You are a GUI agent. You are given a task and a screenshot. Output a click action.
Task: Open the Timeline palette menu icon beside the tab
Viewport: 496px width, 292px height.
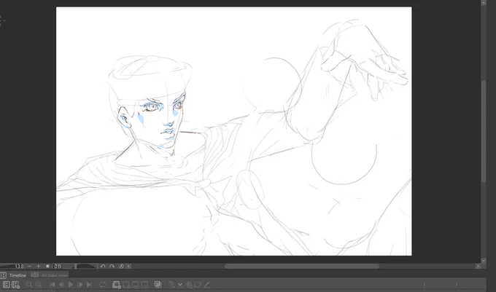click(3, 275)
